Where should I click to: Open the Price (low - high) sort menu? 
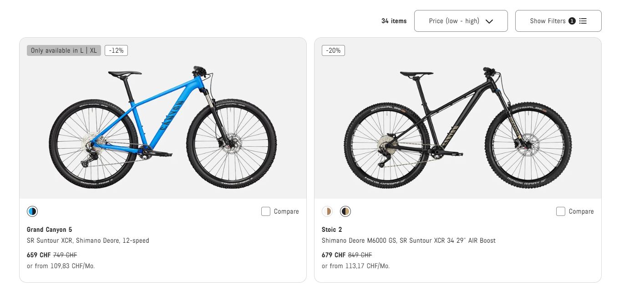(x=454, y=21)
